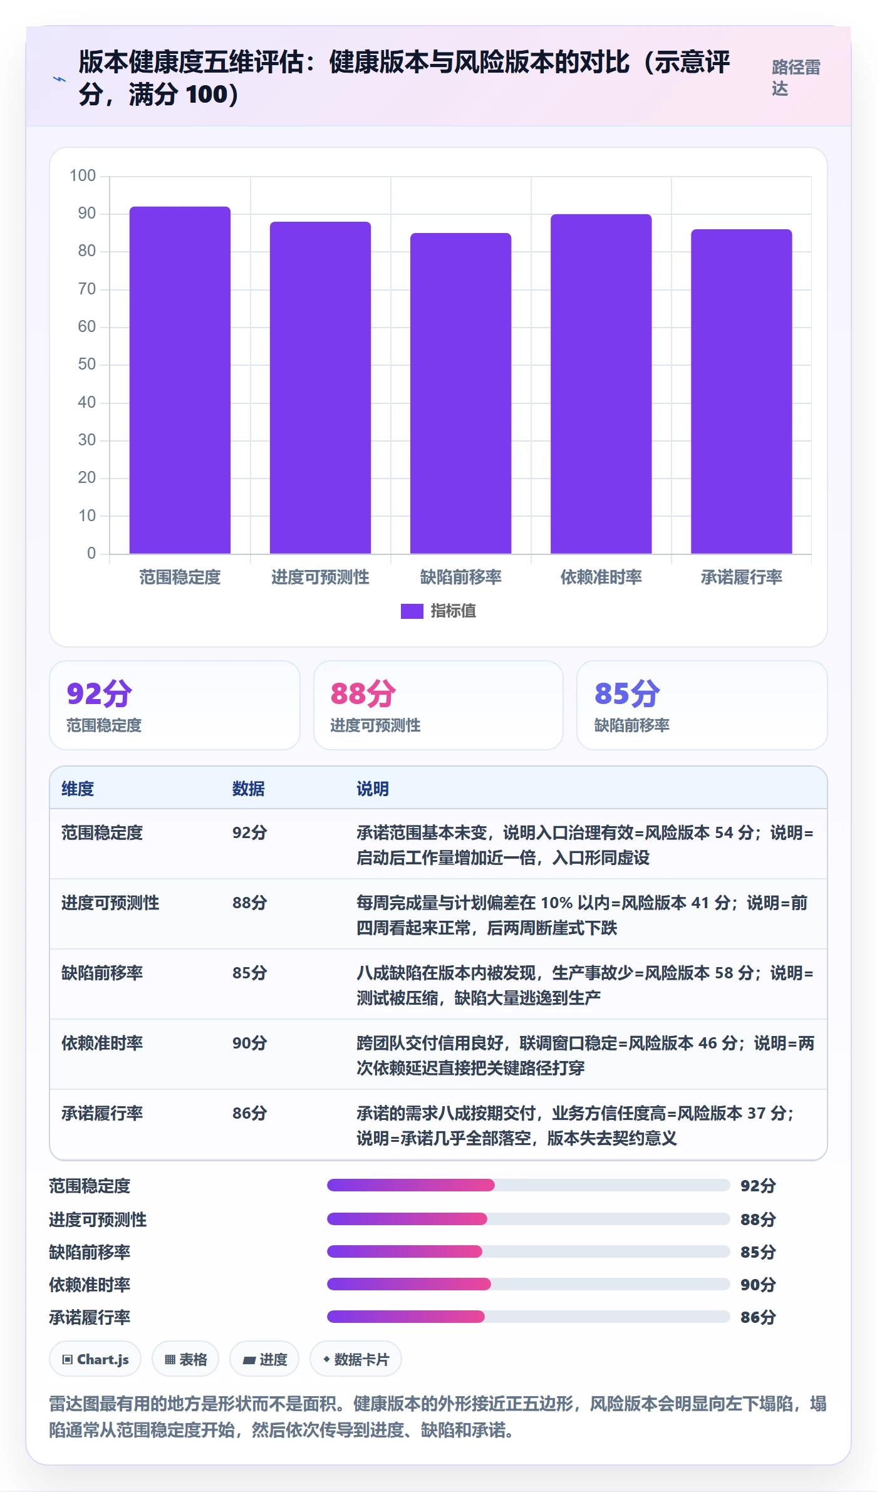877x1492 pixels.
Task: Click the 50 label on the y-axis
Action: coord(87,364)
